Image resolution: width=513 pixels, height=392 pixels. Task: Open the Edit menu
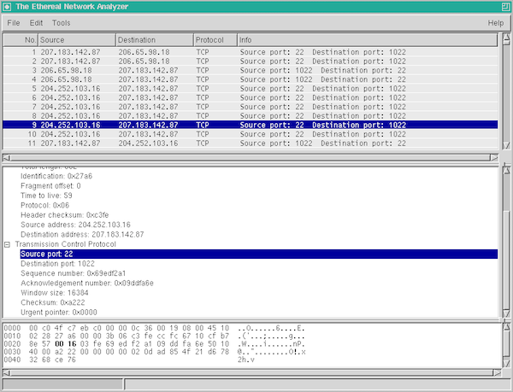coord(36,23)
